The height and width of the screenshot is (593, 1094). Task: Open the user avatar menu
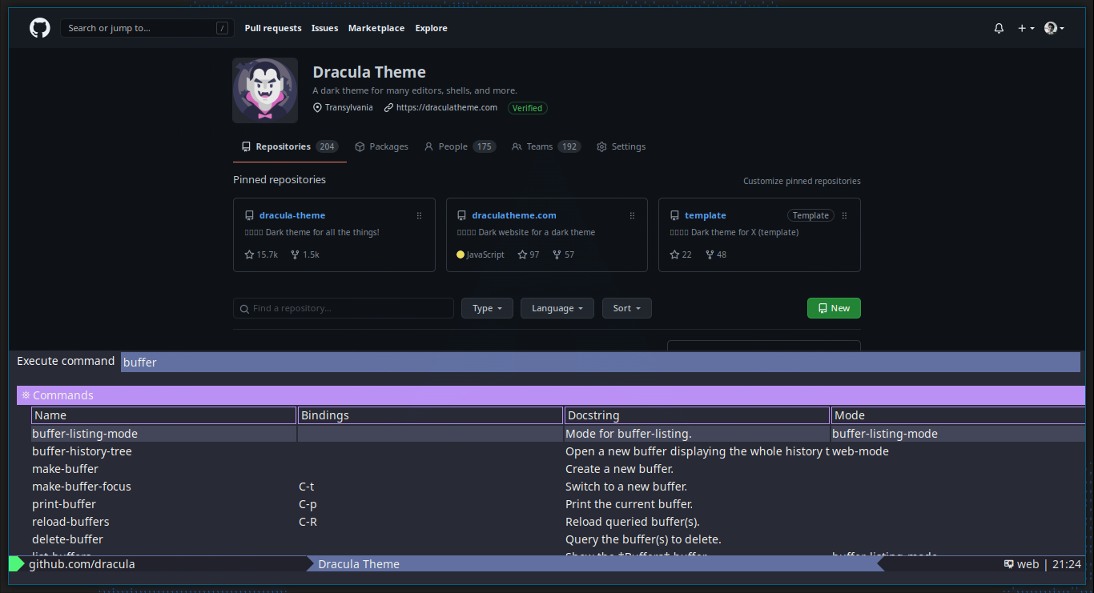pos(1055,28)
